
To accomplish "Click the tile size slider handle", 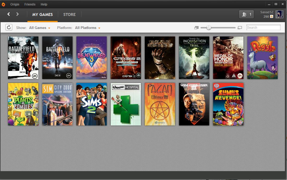I will coord(209,28).
